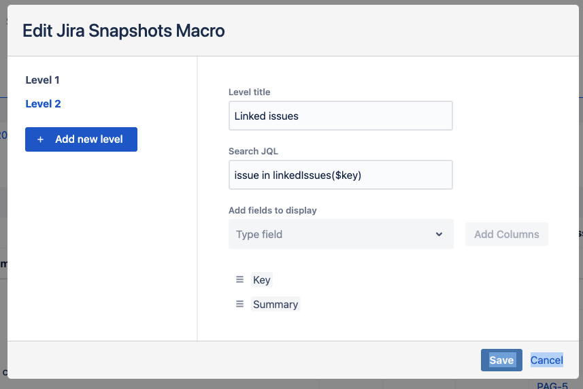Open the PAG-5 issue link behind dialog

(x=552, y=386)
